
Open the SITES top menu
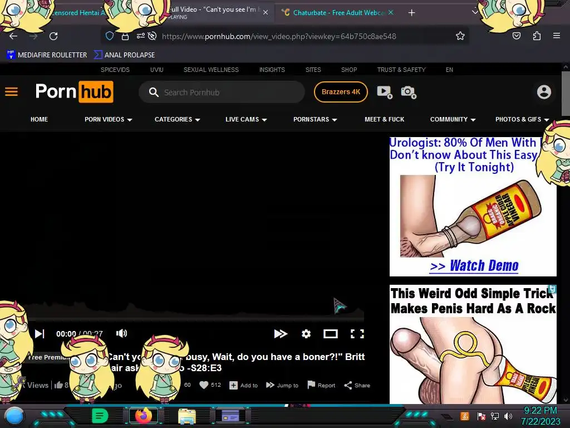pos(313,70)
